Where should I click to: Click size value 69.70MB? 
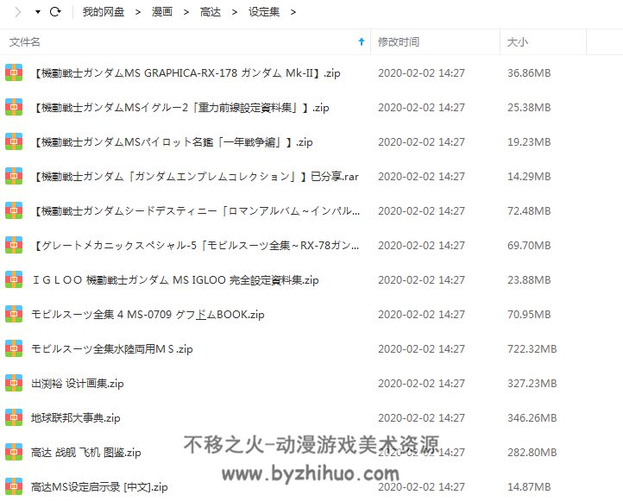coord(529,246)
